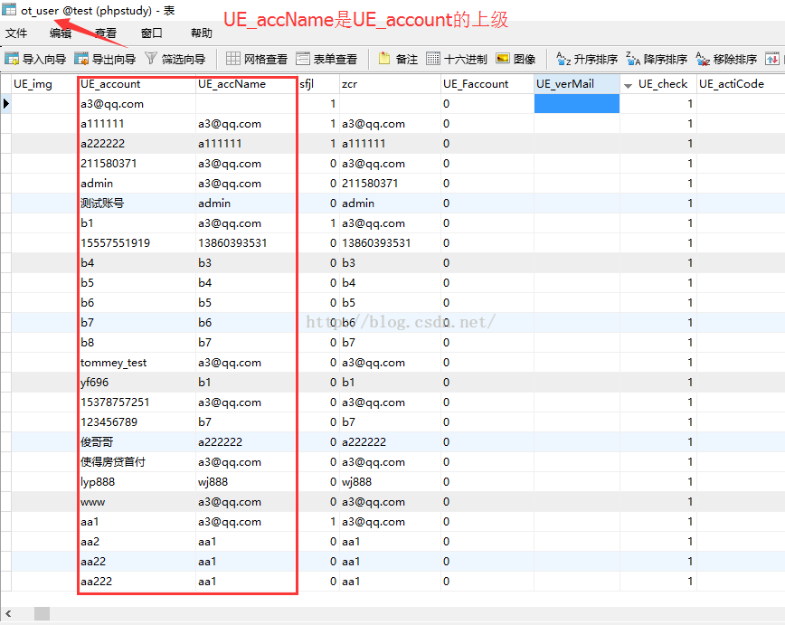Image resolution: width=785 pixels, height=625 pixels.
Task: Click the horizontal scrollbar thumb
Action: [42, 613]
